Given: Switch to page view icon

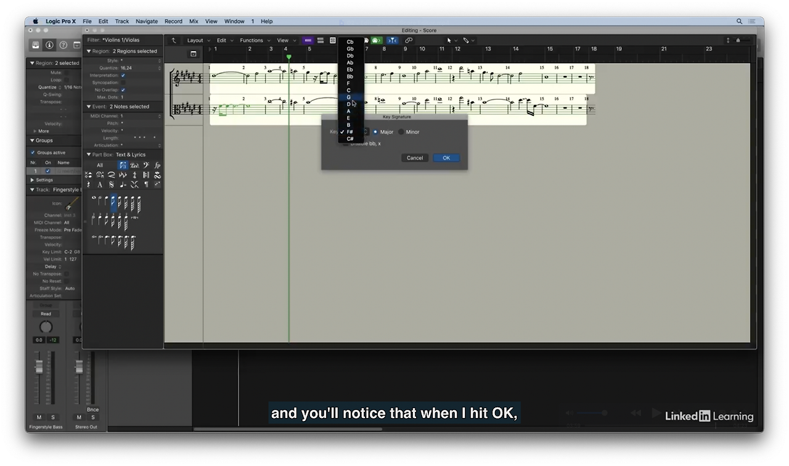Looking at the screenshot, I should coord(333,40).
